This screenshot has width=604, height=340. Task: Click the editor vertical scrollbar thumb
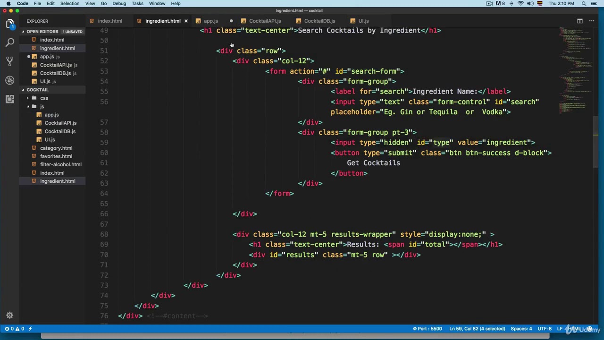[x=596, y=142]
